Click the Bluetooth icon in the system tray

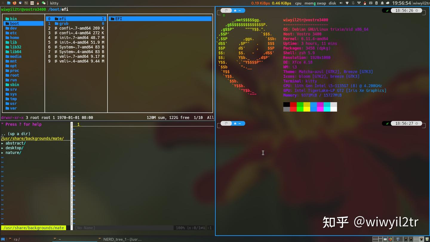click(x=353, y=3)
